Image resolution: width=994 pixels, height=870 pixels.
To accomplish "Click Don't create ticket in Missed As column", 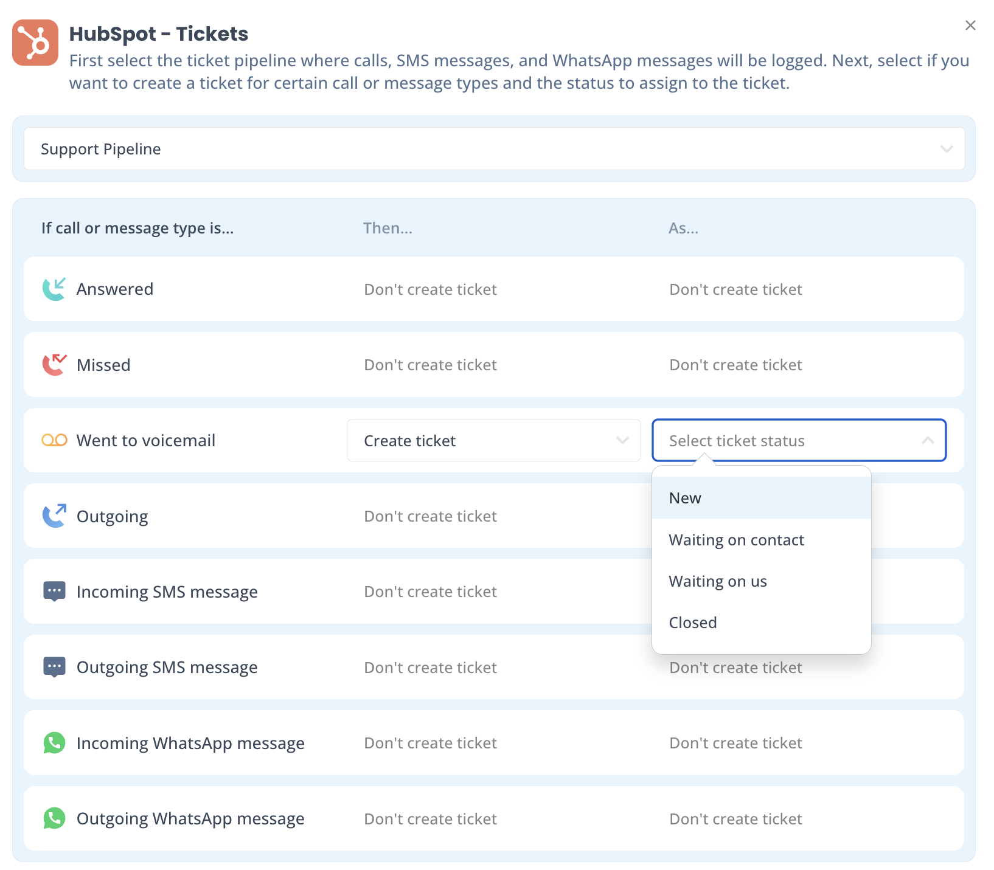I will [x=735, y=365].
